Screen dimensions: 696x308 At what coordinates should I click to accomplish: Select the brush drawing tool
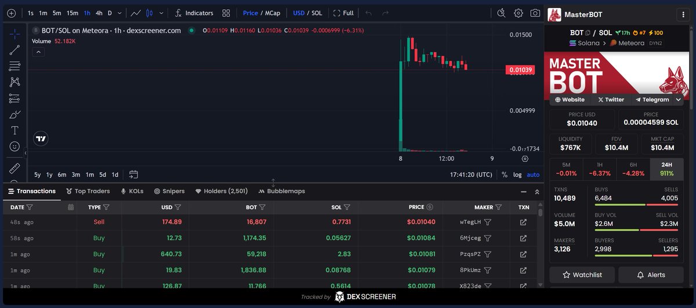(x=15, y=114)
